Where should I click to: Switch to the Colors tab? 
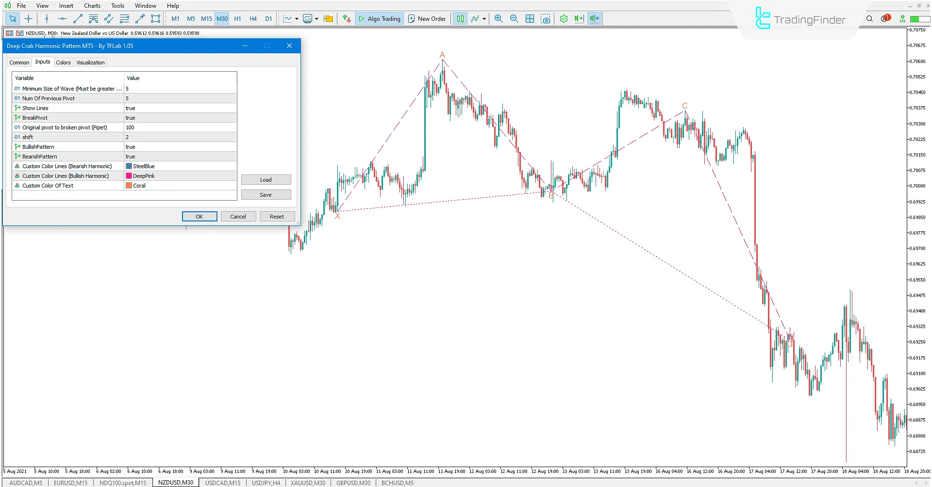coord(63,62)
